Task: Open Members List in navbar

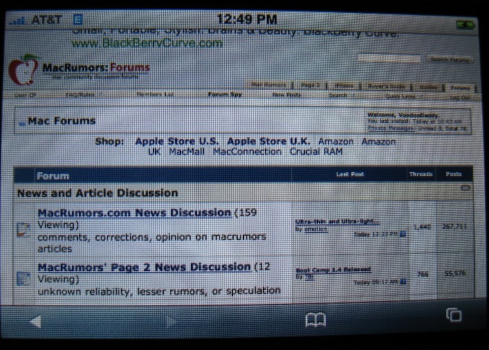Action: click(x=156, y=94)
